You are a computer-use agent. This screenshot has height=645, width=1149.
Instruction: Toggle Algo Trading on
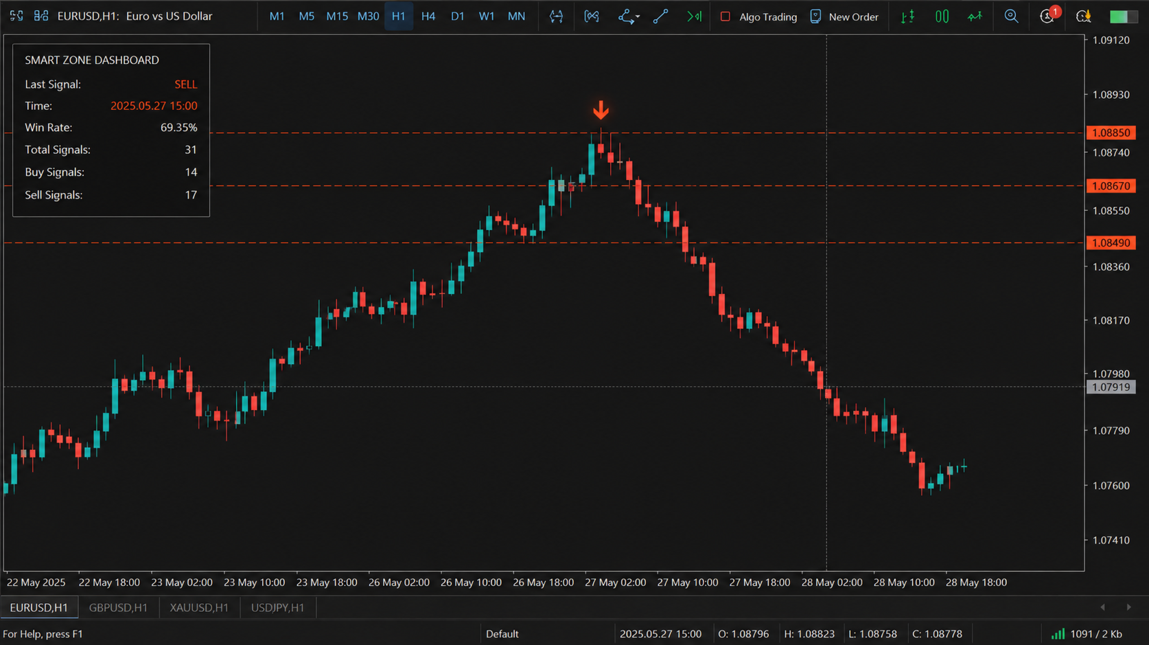click(x=758, y=16)
